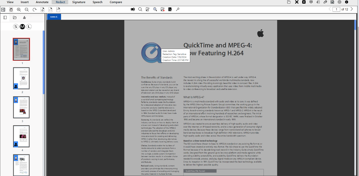Select large thumbnail size L
This screenshot has height=176, width=359.
[29, 27]
